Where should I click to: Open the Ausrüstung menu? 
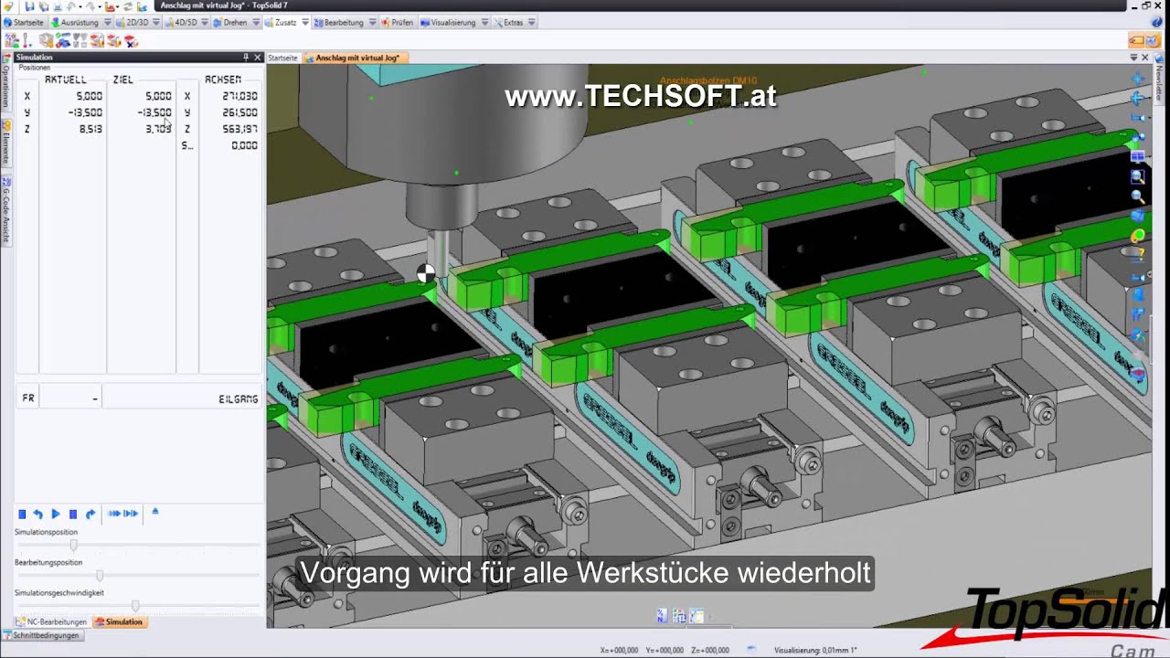[74, 22]
